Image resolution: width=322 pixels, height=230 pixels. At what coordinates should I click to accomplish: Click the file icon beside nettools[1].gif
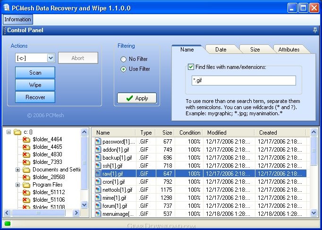pyautogui.click(x=98, y=190)
